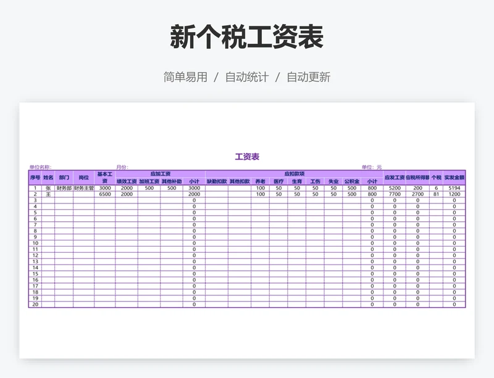494x378 pixels.
Task: Click serial number 20 in 序号 column
Action: point(35,305)
